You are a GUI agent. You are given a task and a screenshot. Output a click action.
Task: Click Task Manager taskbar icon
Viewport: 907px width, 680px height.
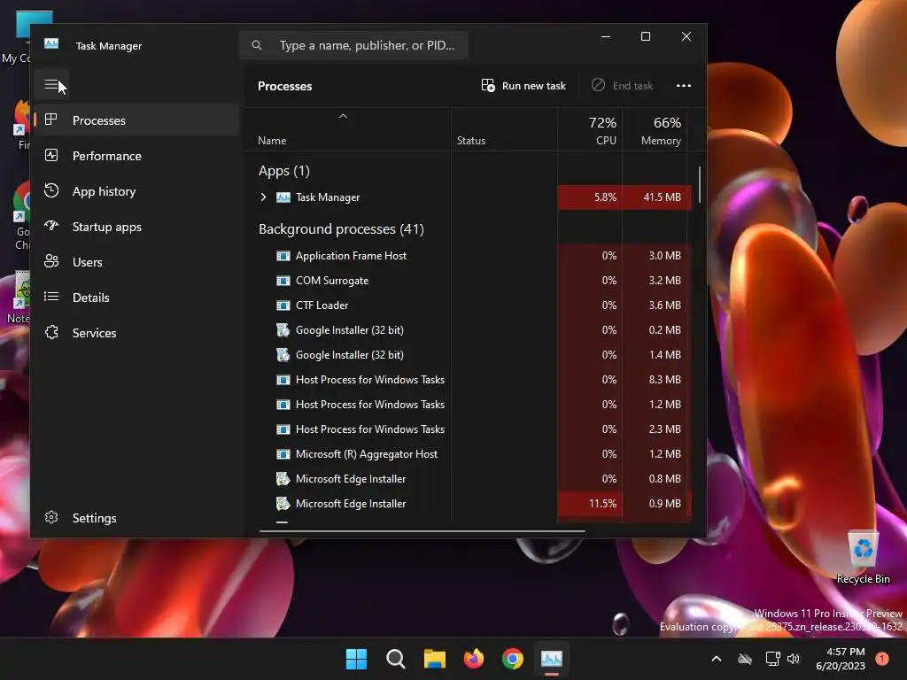point(551,659)
